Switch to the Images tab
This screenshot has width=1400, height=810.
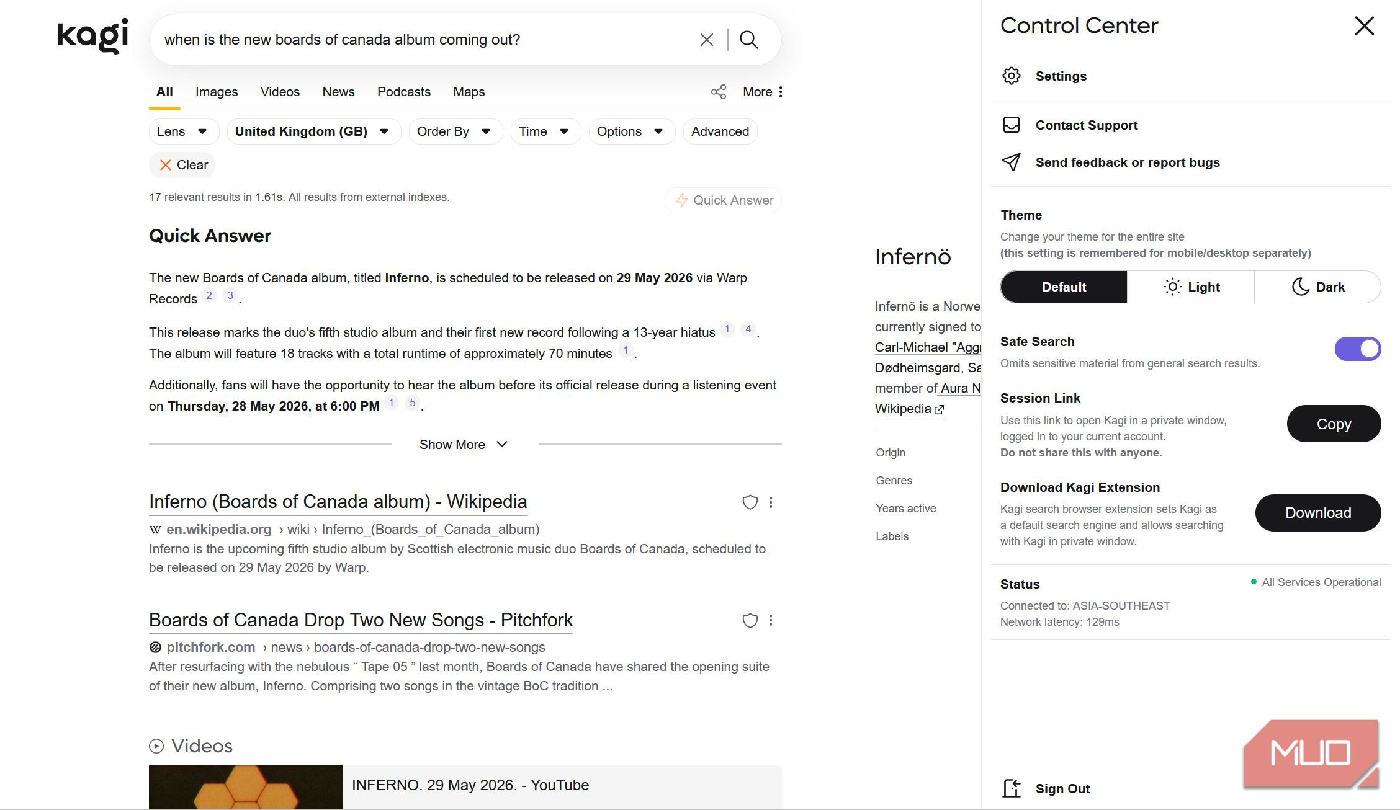(x=217, y=92)
